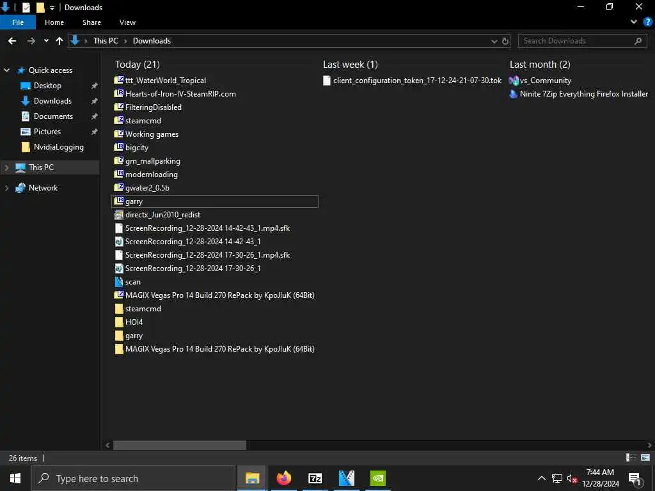This screenshot has width=655, height=491.
Task: Select Working games archive icon
Action: 118,134
